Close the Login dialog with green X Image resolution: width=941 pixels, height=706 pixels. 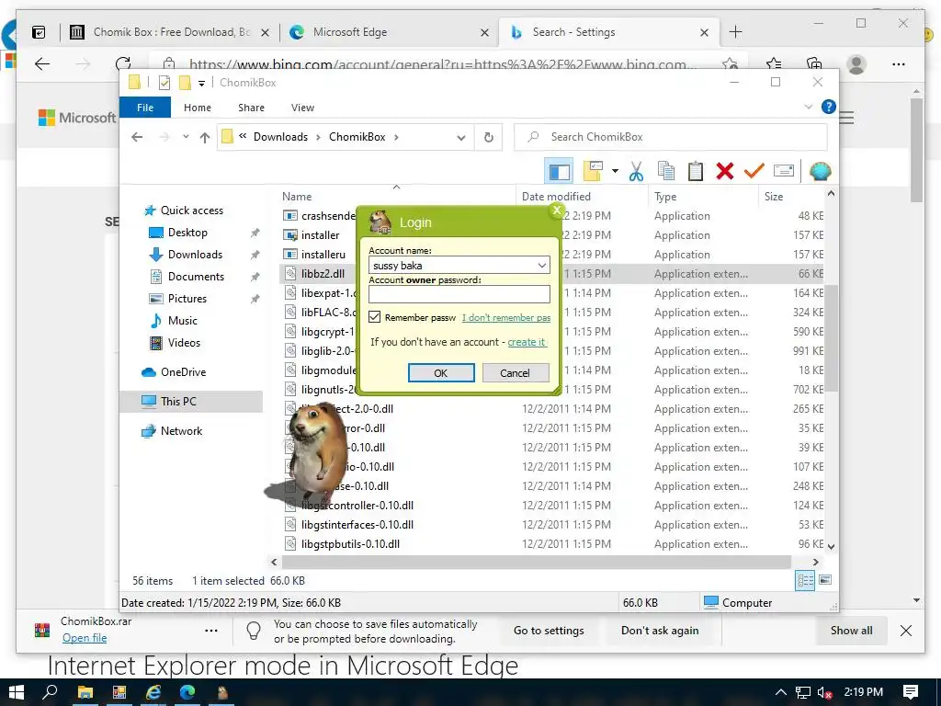tap(556, 211)
